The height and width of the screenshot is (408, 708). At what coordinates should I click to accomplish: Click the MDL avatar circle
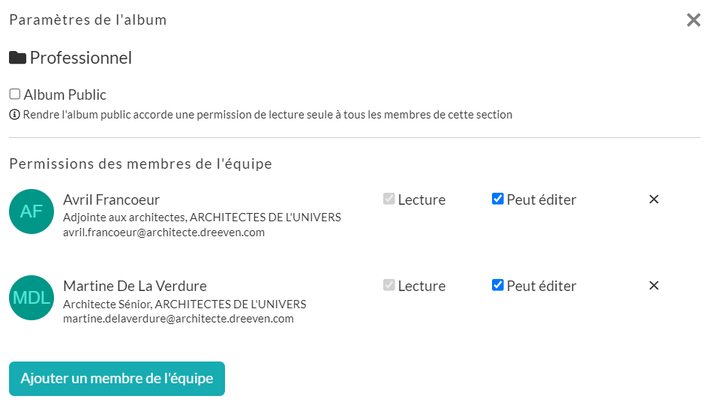(31, 298)
